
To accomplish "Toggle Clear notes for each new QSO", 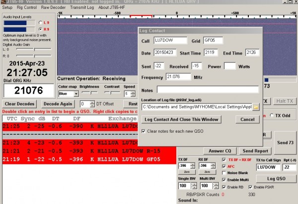I will click(144, 131).
